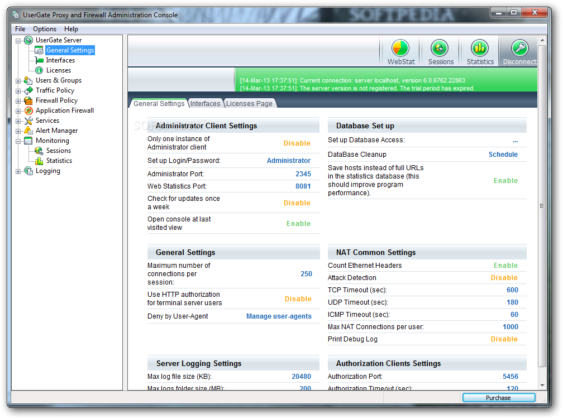Edit Max log file size value 20480
Image resolution: width=563 pixels, height=419 pixels.
point(301,376)
